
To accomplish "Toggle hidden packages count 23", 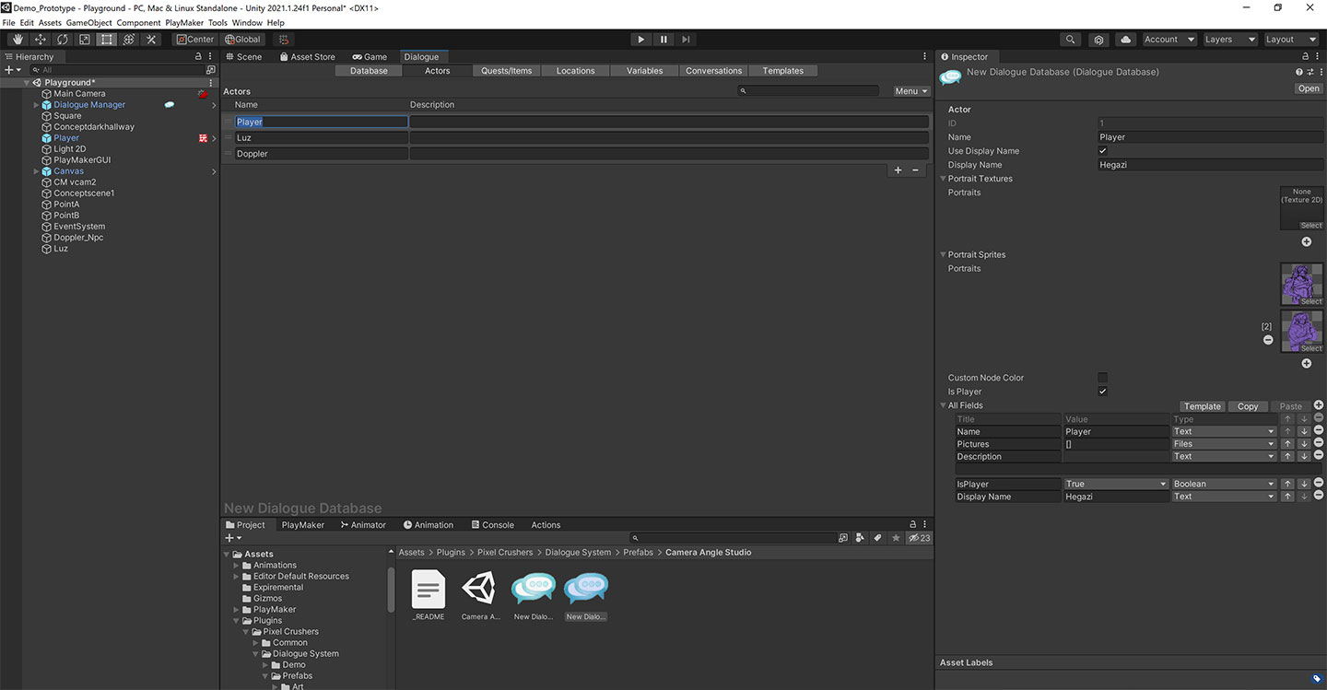I will pyautogui.click(x=919, y=538).
